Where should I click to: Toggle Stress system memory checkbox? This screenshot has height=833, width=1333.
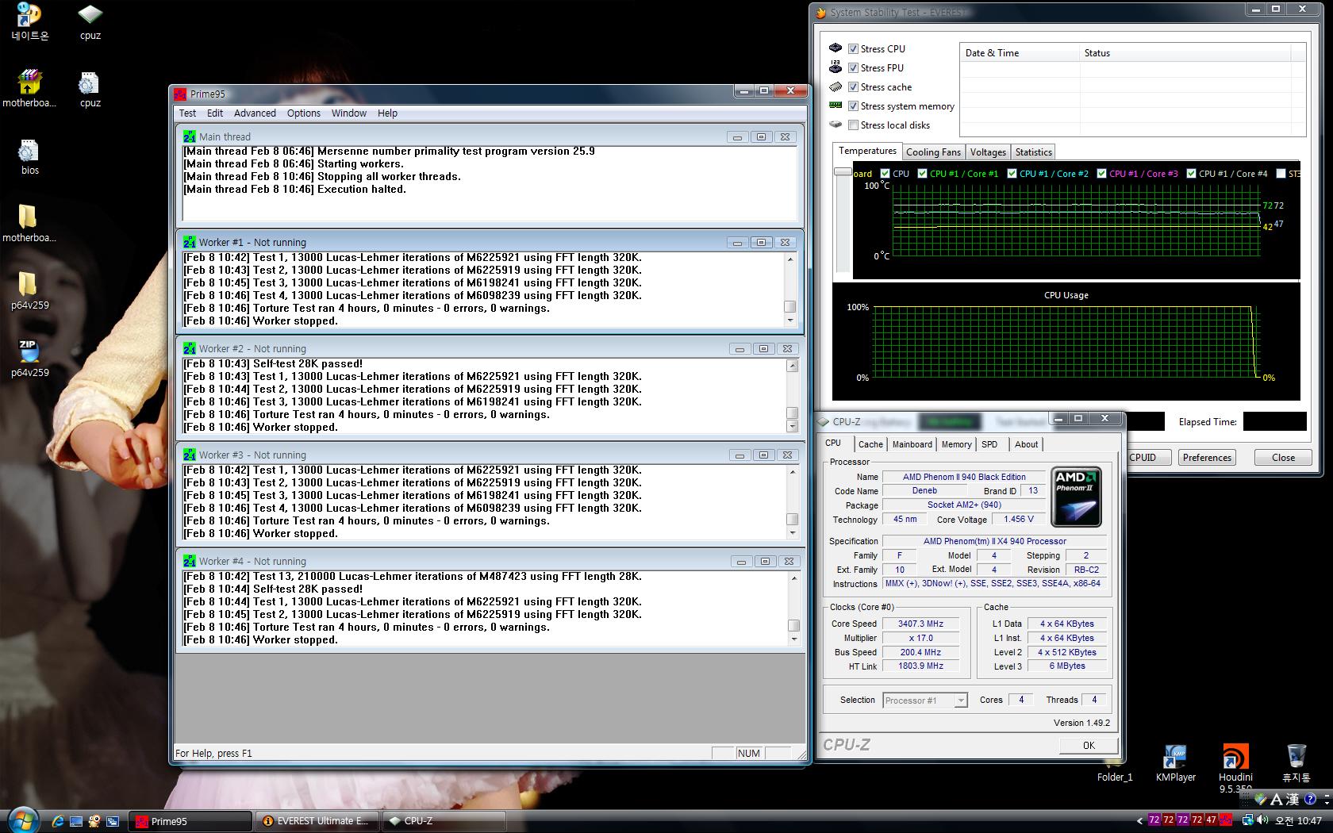tap(853, 106)
